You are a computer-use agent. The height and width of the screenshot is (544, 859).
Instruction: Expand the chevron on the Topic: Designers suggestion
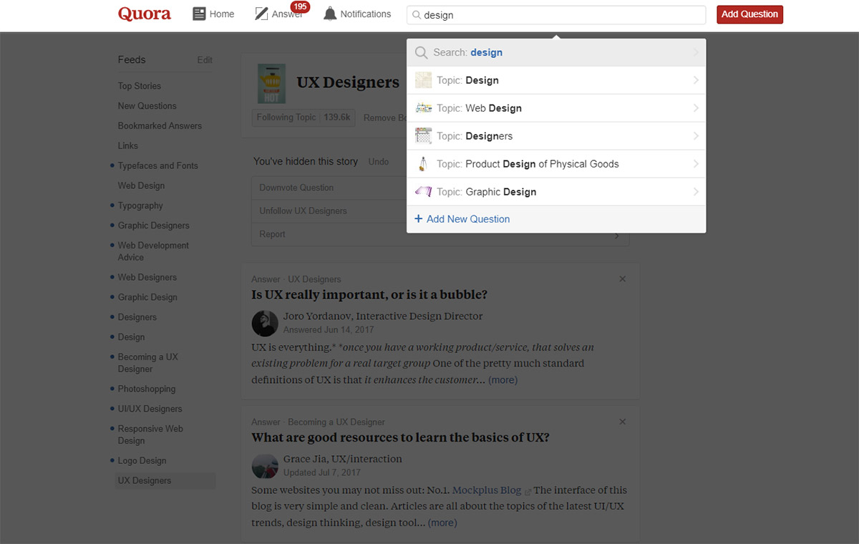coord(696,136)
